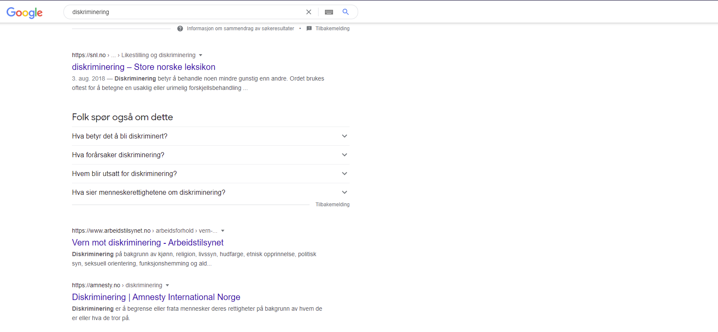This screenshot has height=332, width=718.
Task: Click 'Tilbakemelding' below the questions box
Action: click(x=333, y=205)
